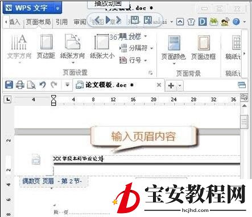The image size is (252, 217).
Task: Click the 页面边框 page border icon
Action: (x=204, y=42)
